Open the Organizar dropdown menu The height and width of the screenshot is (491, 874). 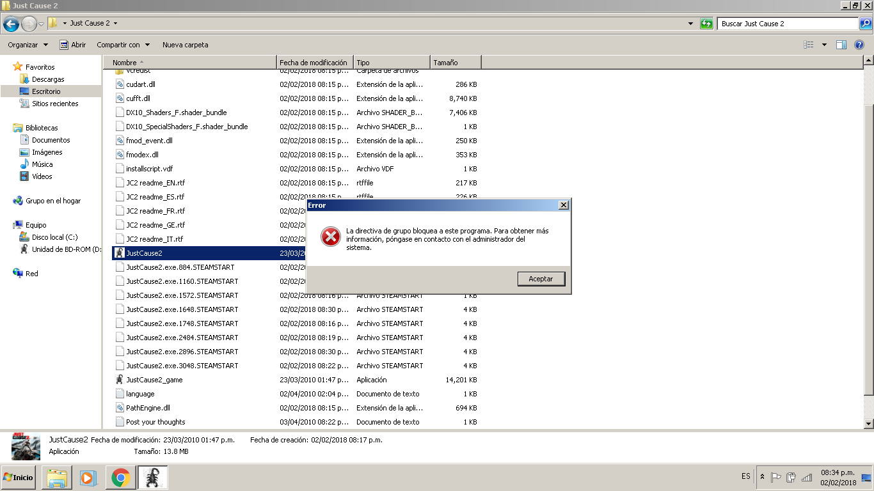(x=28, y=45)
